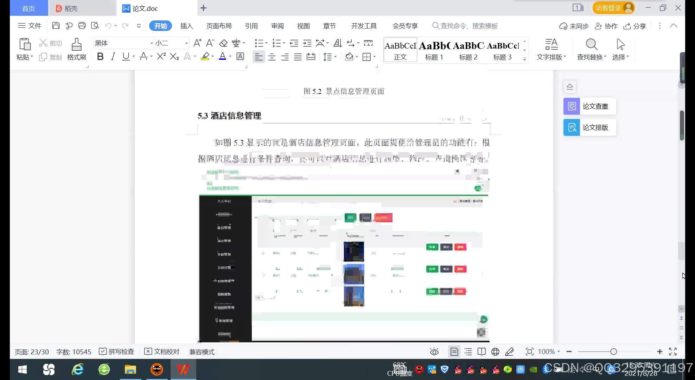Screen dimensions: 695x380
Task: Click Decrease Indent icon
Action: coord(294,43)
